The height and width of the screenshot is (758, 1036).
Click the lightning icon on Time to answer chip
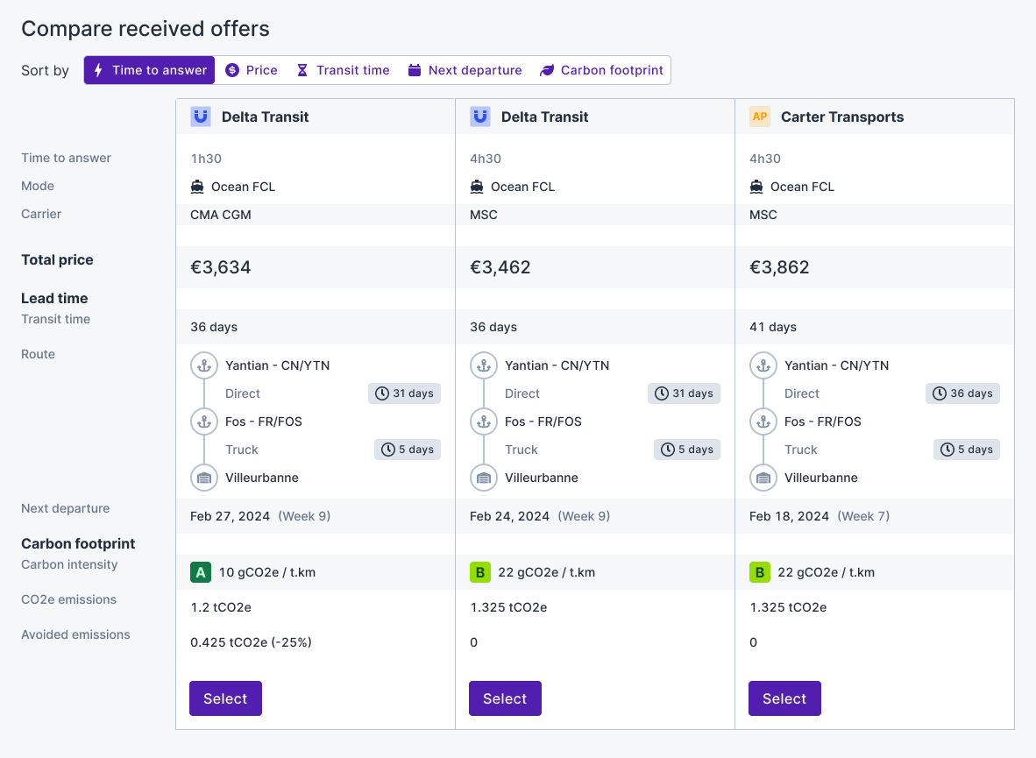98,70
